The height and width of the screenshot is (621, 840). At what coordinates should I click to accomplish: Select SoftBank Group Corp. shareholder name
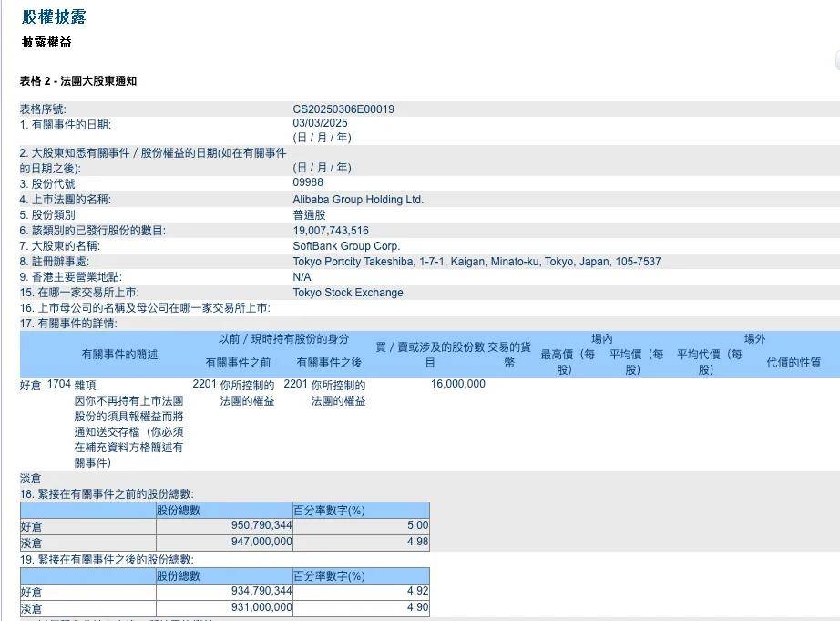click(x=346, y=246)
